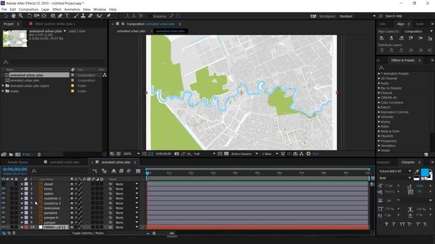435x244 pixels.
Task: Click the Project panel new folder icon
Action: coord(11,155)
